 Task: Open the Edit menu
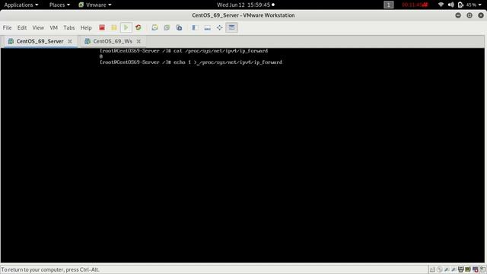tap(22, 27)
